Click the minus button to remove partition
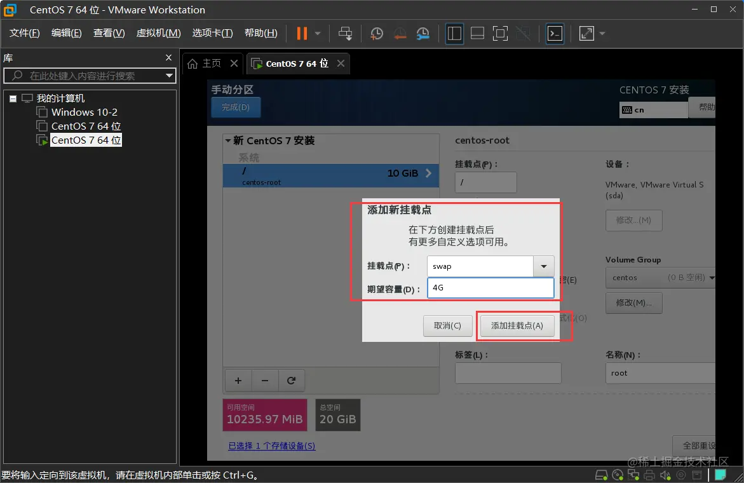 pos(265,381)
